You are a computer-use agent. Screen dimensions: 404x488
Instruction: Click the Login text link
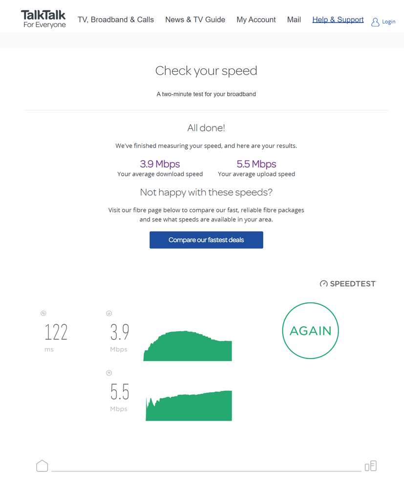[x=389, y=22]
